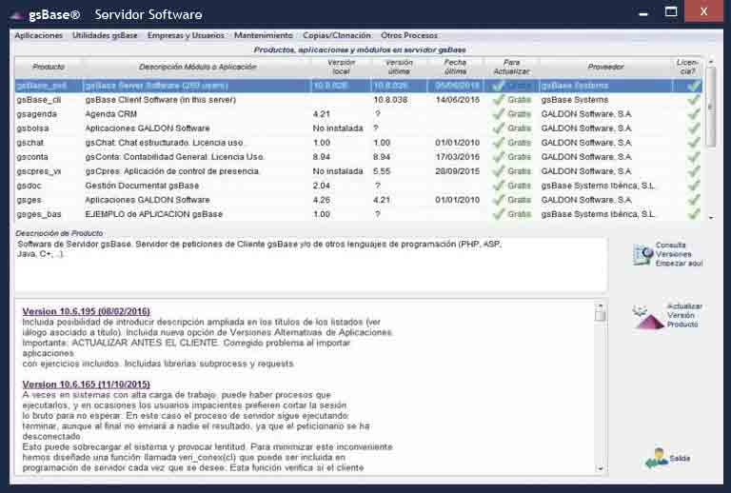This screenshot has height=493, width=731.
Task: Click the Proveedor column header
Action: pos(605,68)
